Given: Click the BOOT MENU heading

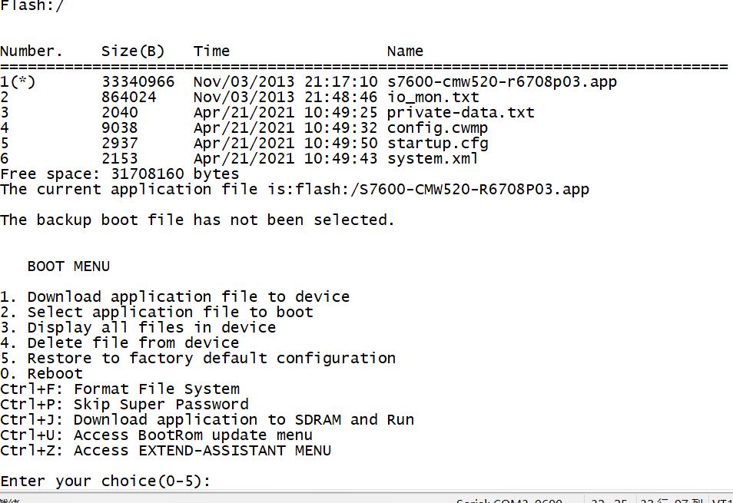Looking at the screenshot, I should tap(68, 266).
